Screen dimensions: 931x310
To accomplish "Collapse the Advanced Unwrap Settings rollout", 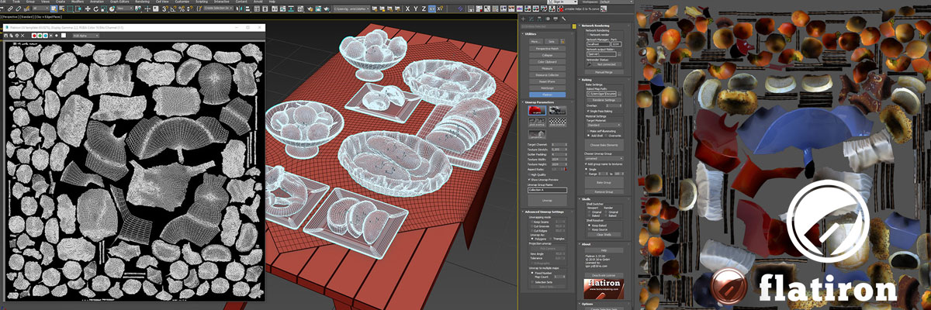I will pyautogui.click(x=544, y=212).
